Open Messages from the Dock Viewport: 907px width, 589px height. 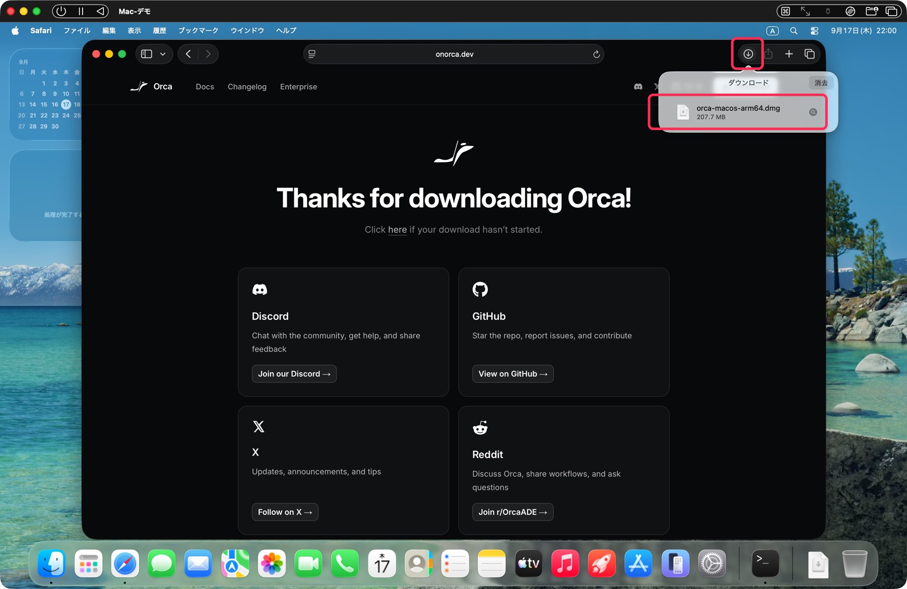tap(161, 563)
